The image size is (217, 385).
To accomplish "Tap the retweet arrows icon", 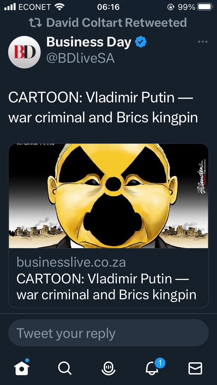I will coord(35,23).
